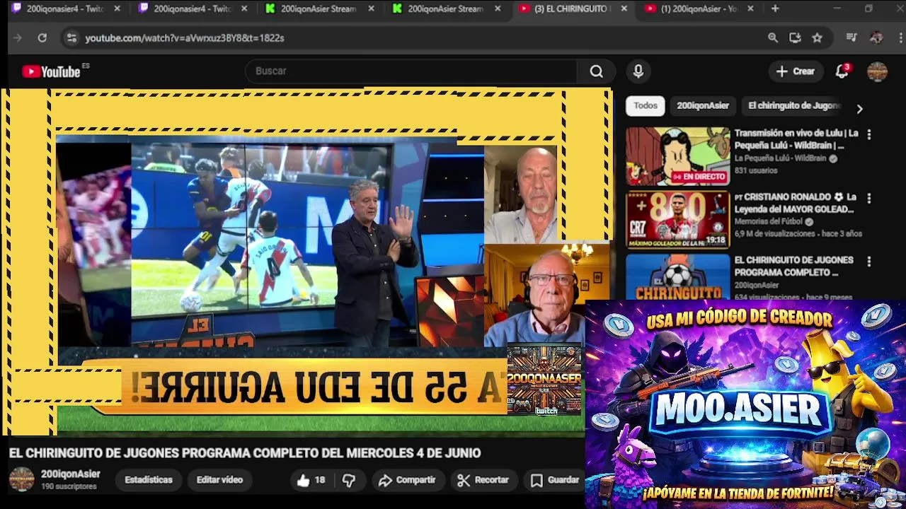Open CRISTIANO RONALDO La Leyenda video title

point(796,202)
